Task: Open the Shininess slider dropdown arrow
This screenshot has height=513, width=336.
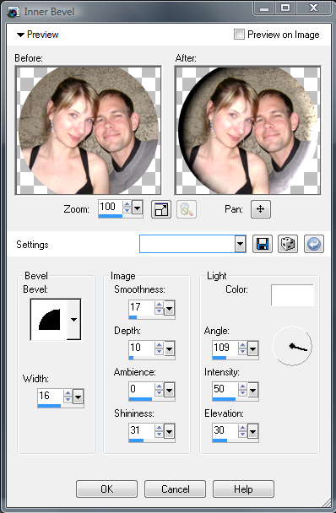Action: [x=169, y=431]
